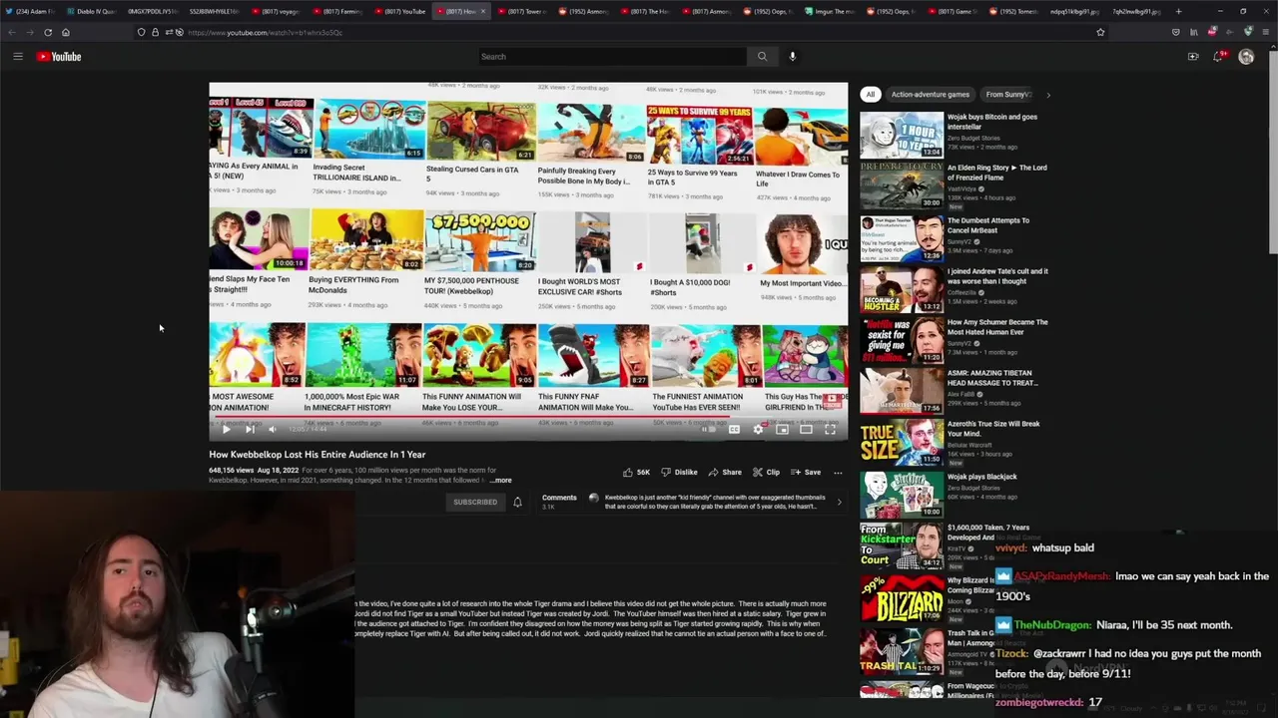Image resolution: width=1278 pixels, height=718 pixels.
Task: Select Action-adventure games chip
Action: tap(931, 95)
